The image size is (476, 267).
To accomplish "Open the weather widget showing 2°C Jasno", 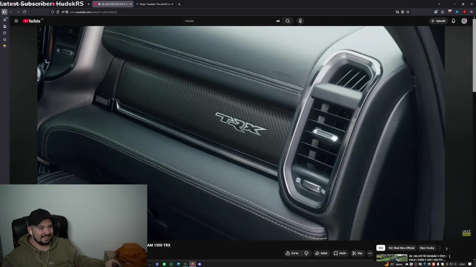I will tap(393, 264).
